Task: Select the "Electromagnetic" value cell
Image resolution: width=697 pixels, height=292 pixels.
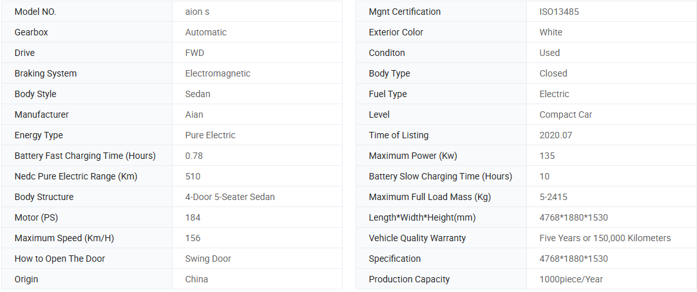Action: click(x=218, y=73)
